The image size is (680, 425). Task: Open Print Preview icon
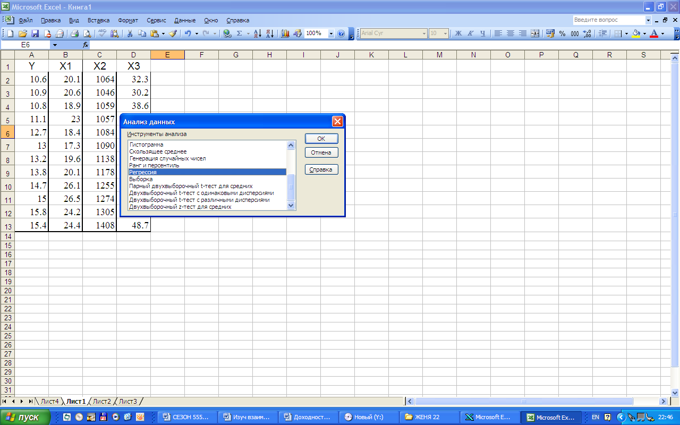pos(87,33)
